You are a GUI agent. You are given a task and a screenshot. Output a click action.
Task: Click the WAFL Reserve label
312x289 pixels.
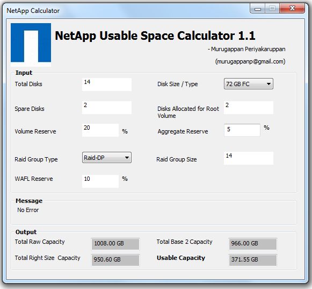[x=34, y=179]
